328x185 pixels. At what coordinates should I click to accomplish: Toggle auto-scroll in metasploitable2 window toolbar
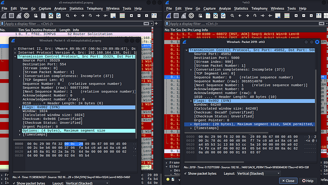pyautogui.click(x=113, y=15)
